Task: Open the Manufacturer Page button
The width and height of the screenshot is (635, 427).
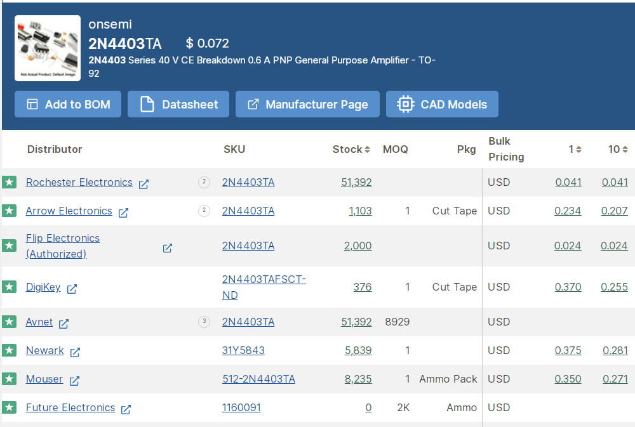Action: [307, 104]
